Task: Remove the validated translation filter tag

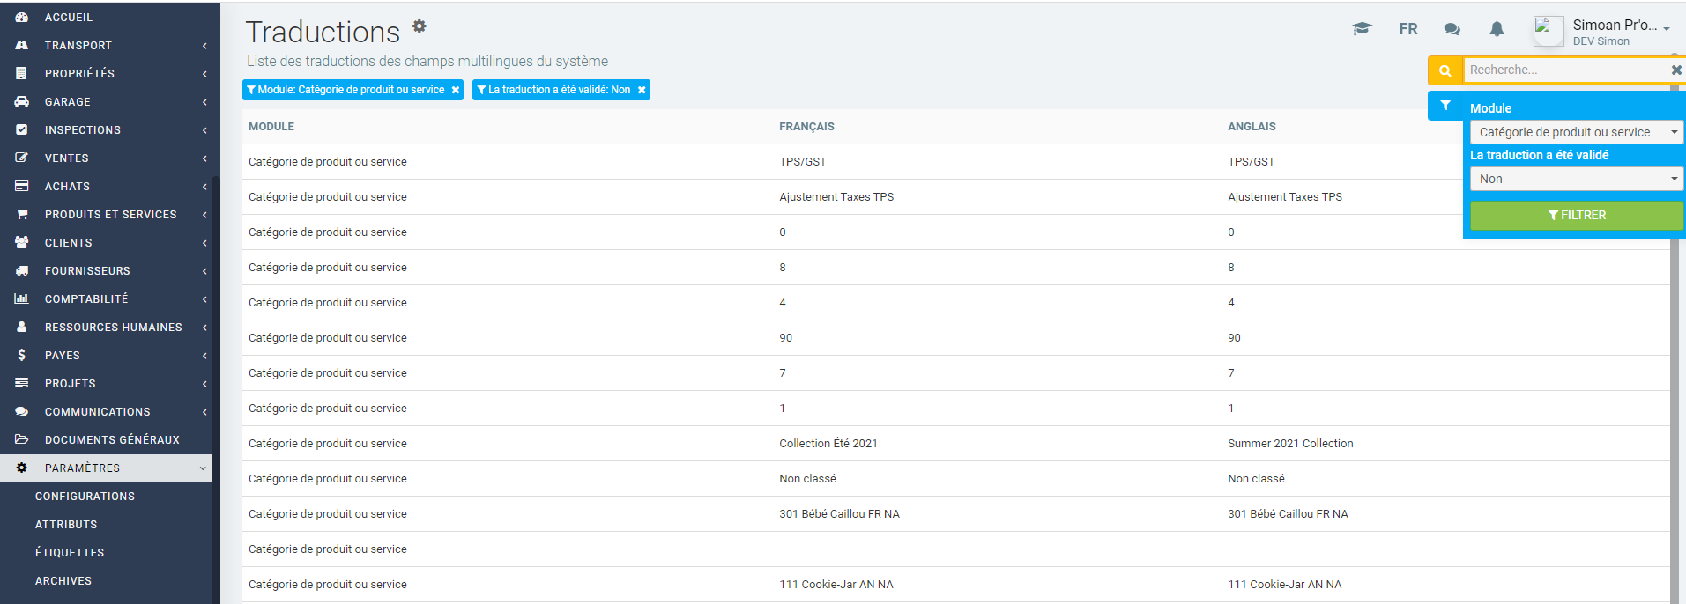Action: coord(642,90)
